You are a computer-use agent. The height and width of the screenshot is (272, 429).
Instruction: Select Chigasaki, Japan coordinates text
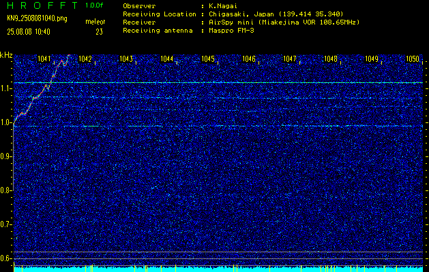[x=276, y=14]
